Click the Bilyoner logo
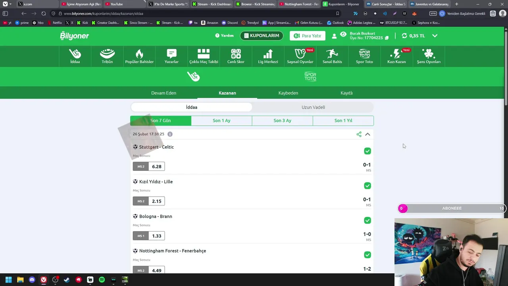The image size is (508, 286). click(x=75, y=36)
